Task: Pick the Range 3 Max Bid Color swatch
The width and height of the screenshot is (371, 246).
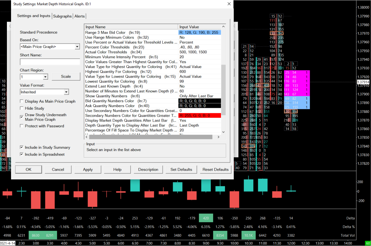Action: click(199, 33)
